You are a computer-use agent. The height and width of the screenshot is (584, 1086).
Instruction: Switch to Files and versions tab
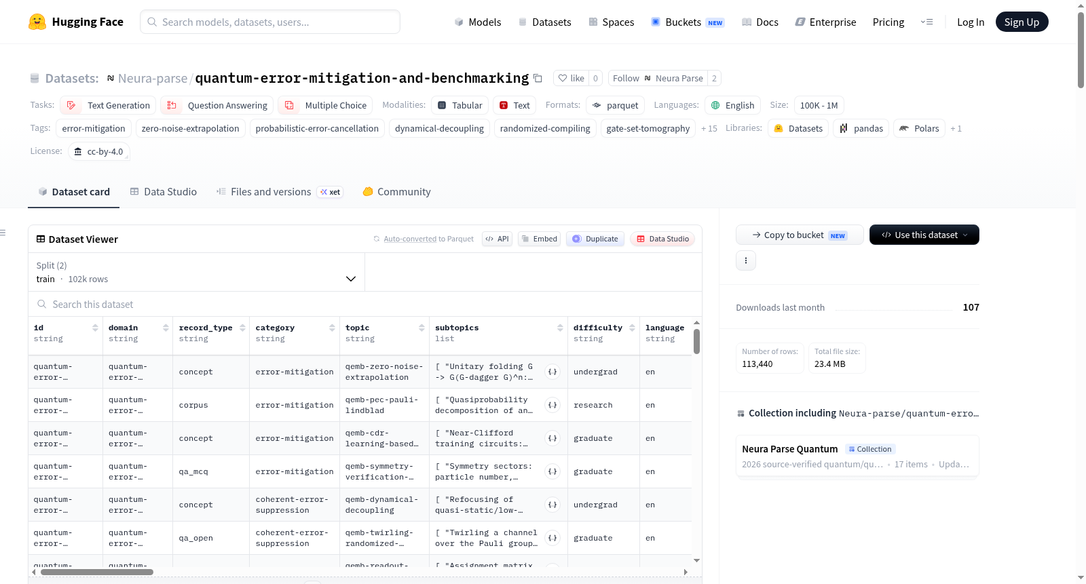[279, 192]
